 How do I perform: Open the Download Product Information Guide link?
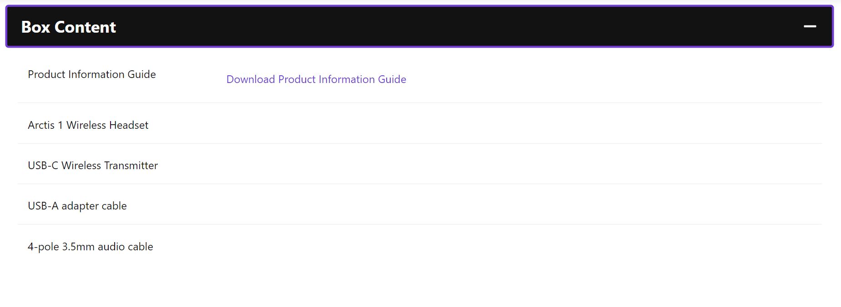coord(316,79)
